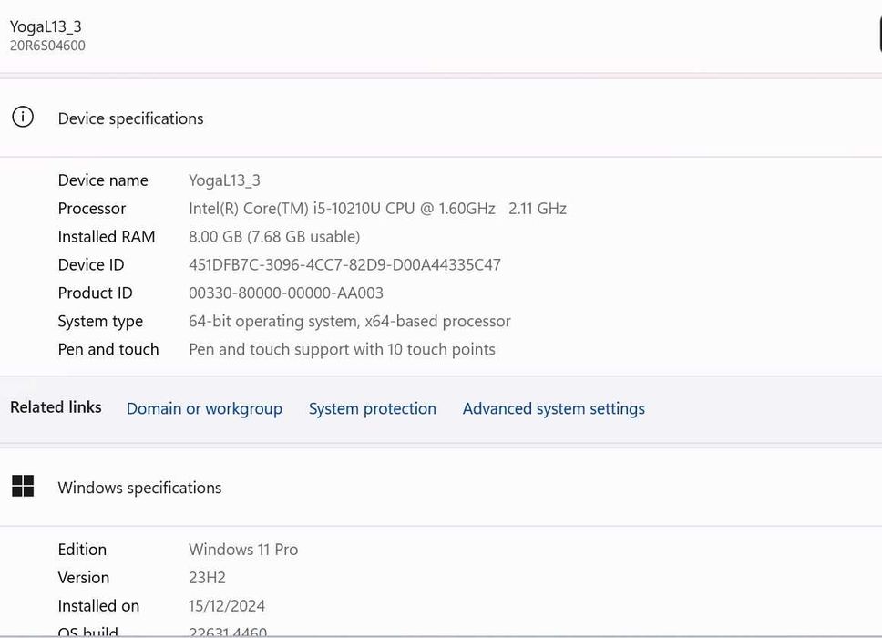Image resolution: width=882 pixels, height=638 pixels.
Task: Click the Windows logo icon
Action: (x=23, y=487)
